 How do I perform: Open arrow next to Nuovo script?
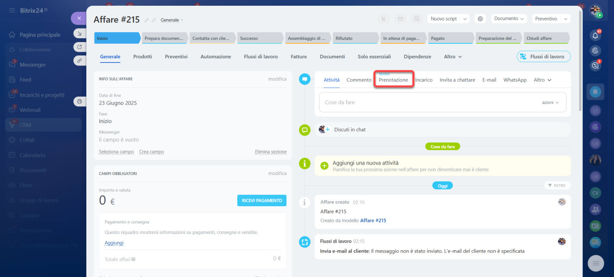click(464, 19)
